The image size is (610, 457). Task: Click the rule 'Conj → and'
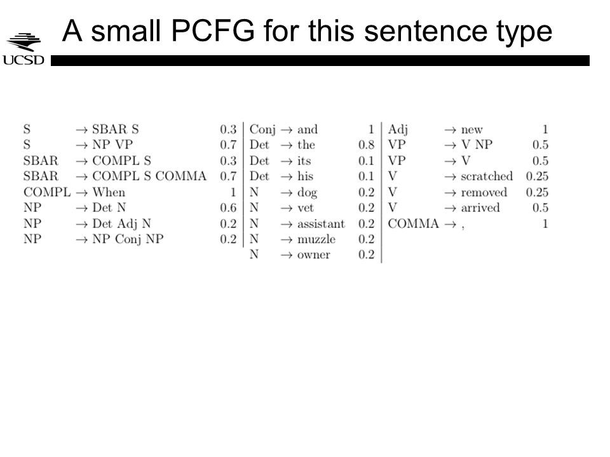click(311, 129)
